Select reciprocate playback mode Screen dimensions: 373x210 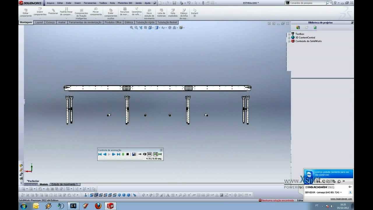(x=149, y=154)
